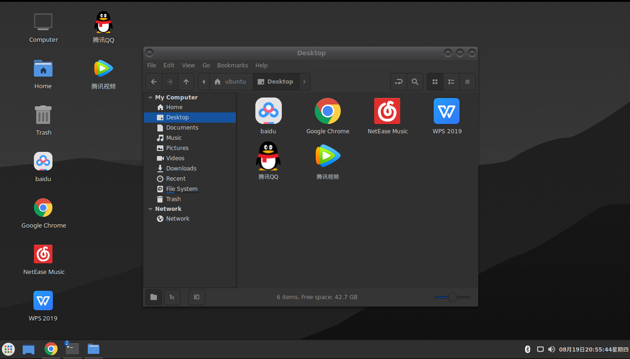Navigate up to the parent folder
This screenshot has width=630, height=359.
pyautogui.click(x=186, y=82)
